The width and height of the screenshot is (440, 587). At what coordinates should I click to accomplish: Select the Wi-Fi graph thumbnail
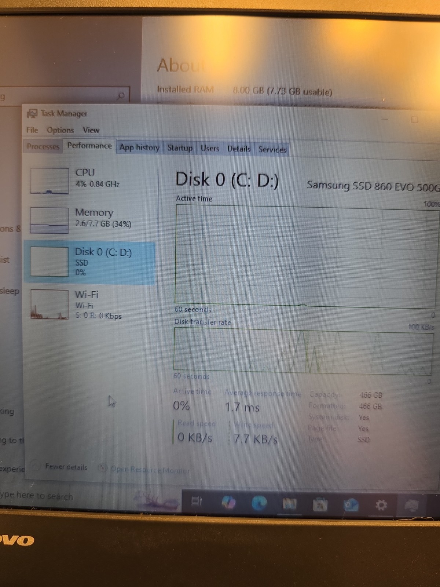(x=49, y=305)
